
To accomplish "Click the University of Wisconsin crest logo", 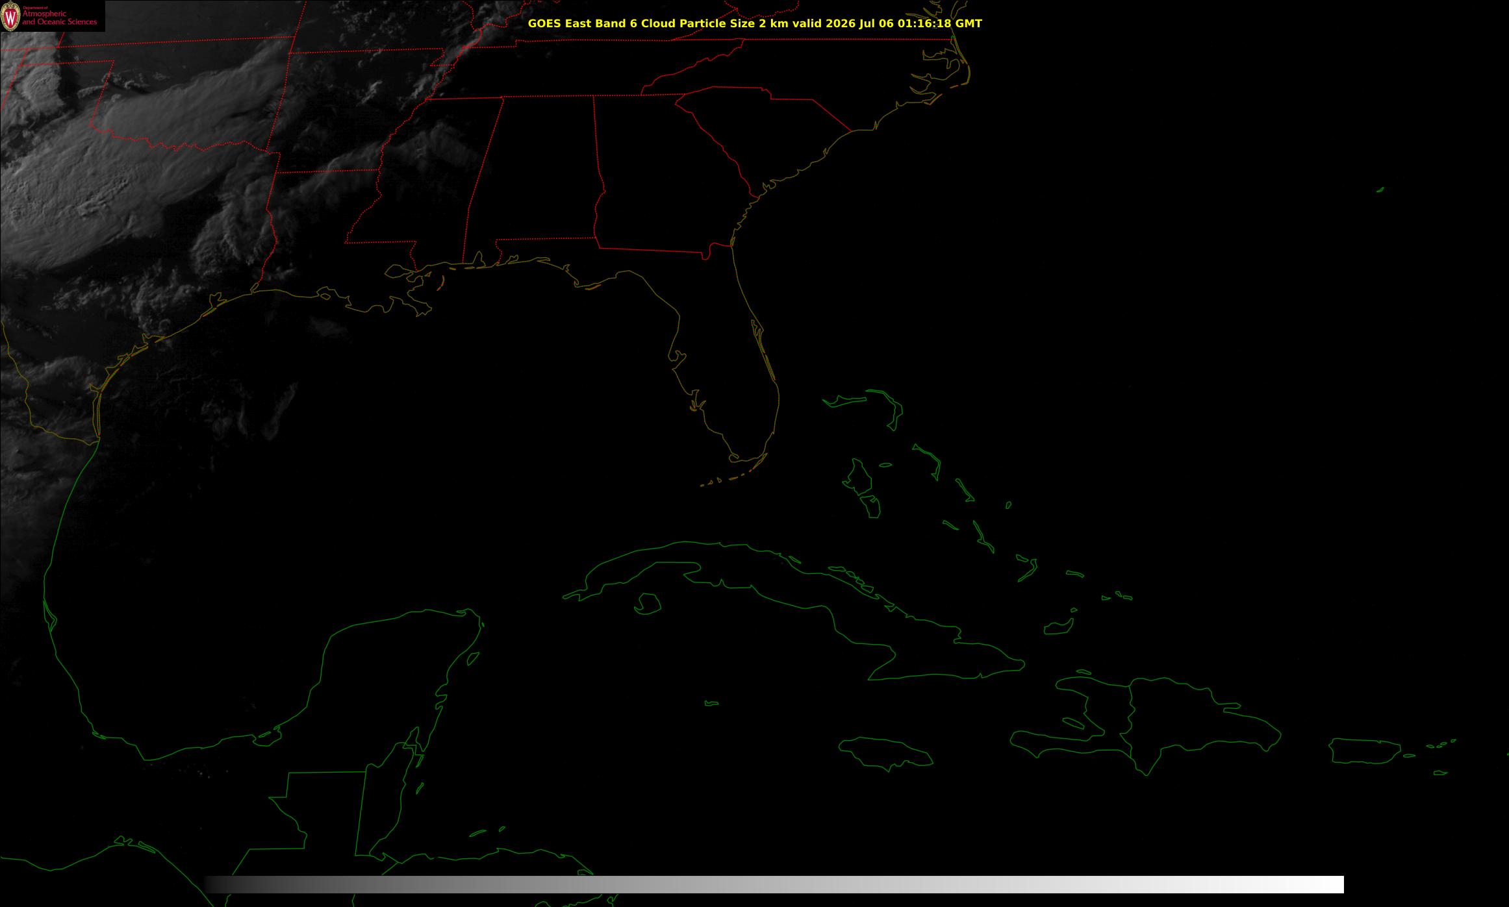I will [x=11, y=16].
